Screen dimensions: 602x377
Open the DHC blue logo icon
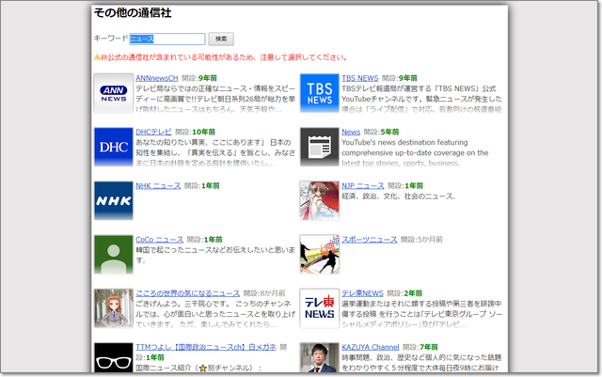click(x=113, y=147)
